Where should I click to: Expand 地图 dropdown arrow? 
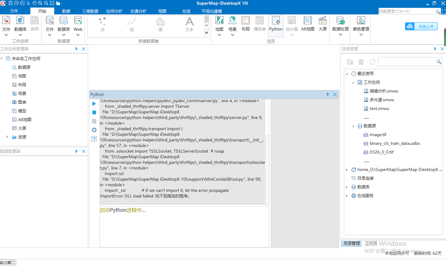pyautogui.click(x=219, y=35)
